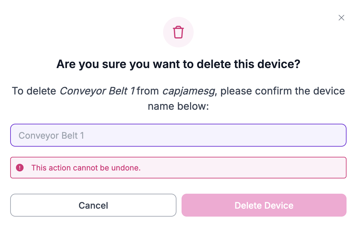The image size is (358, 229).
Task: Click 'This action cannot be undone' text
Action: click(86, 168)
